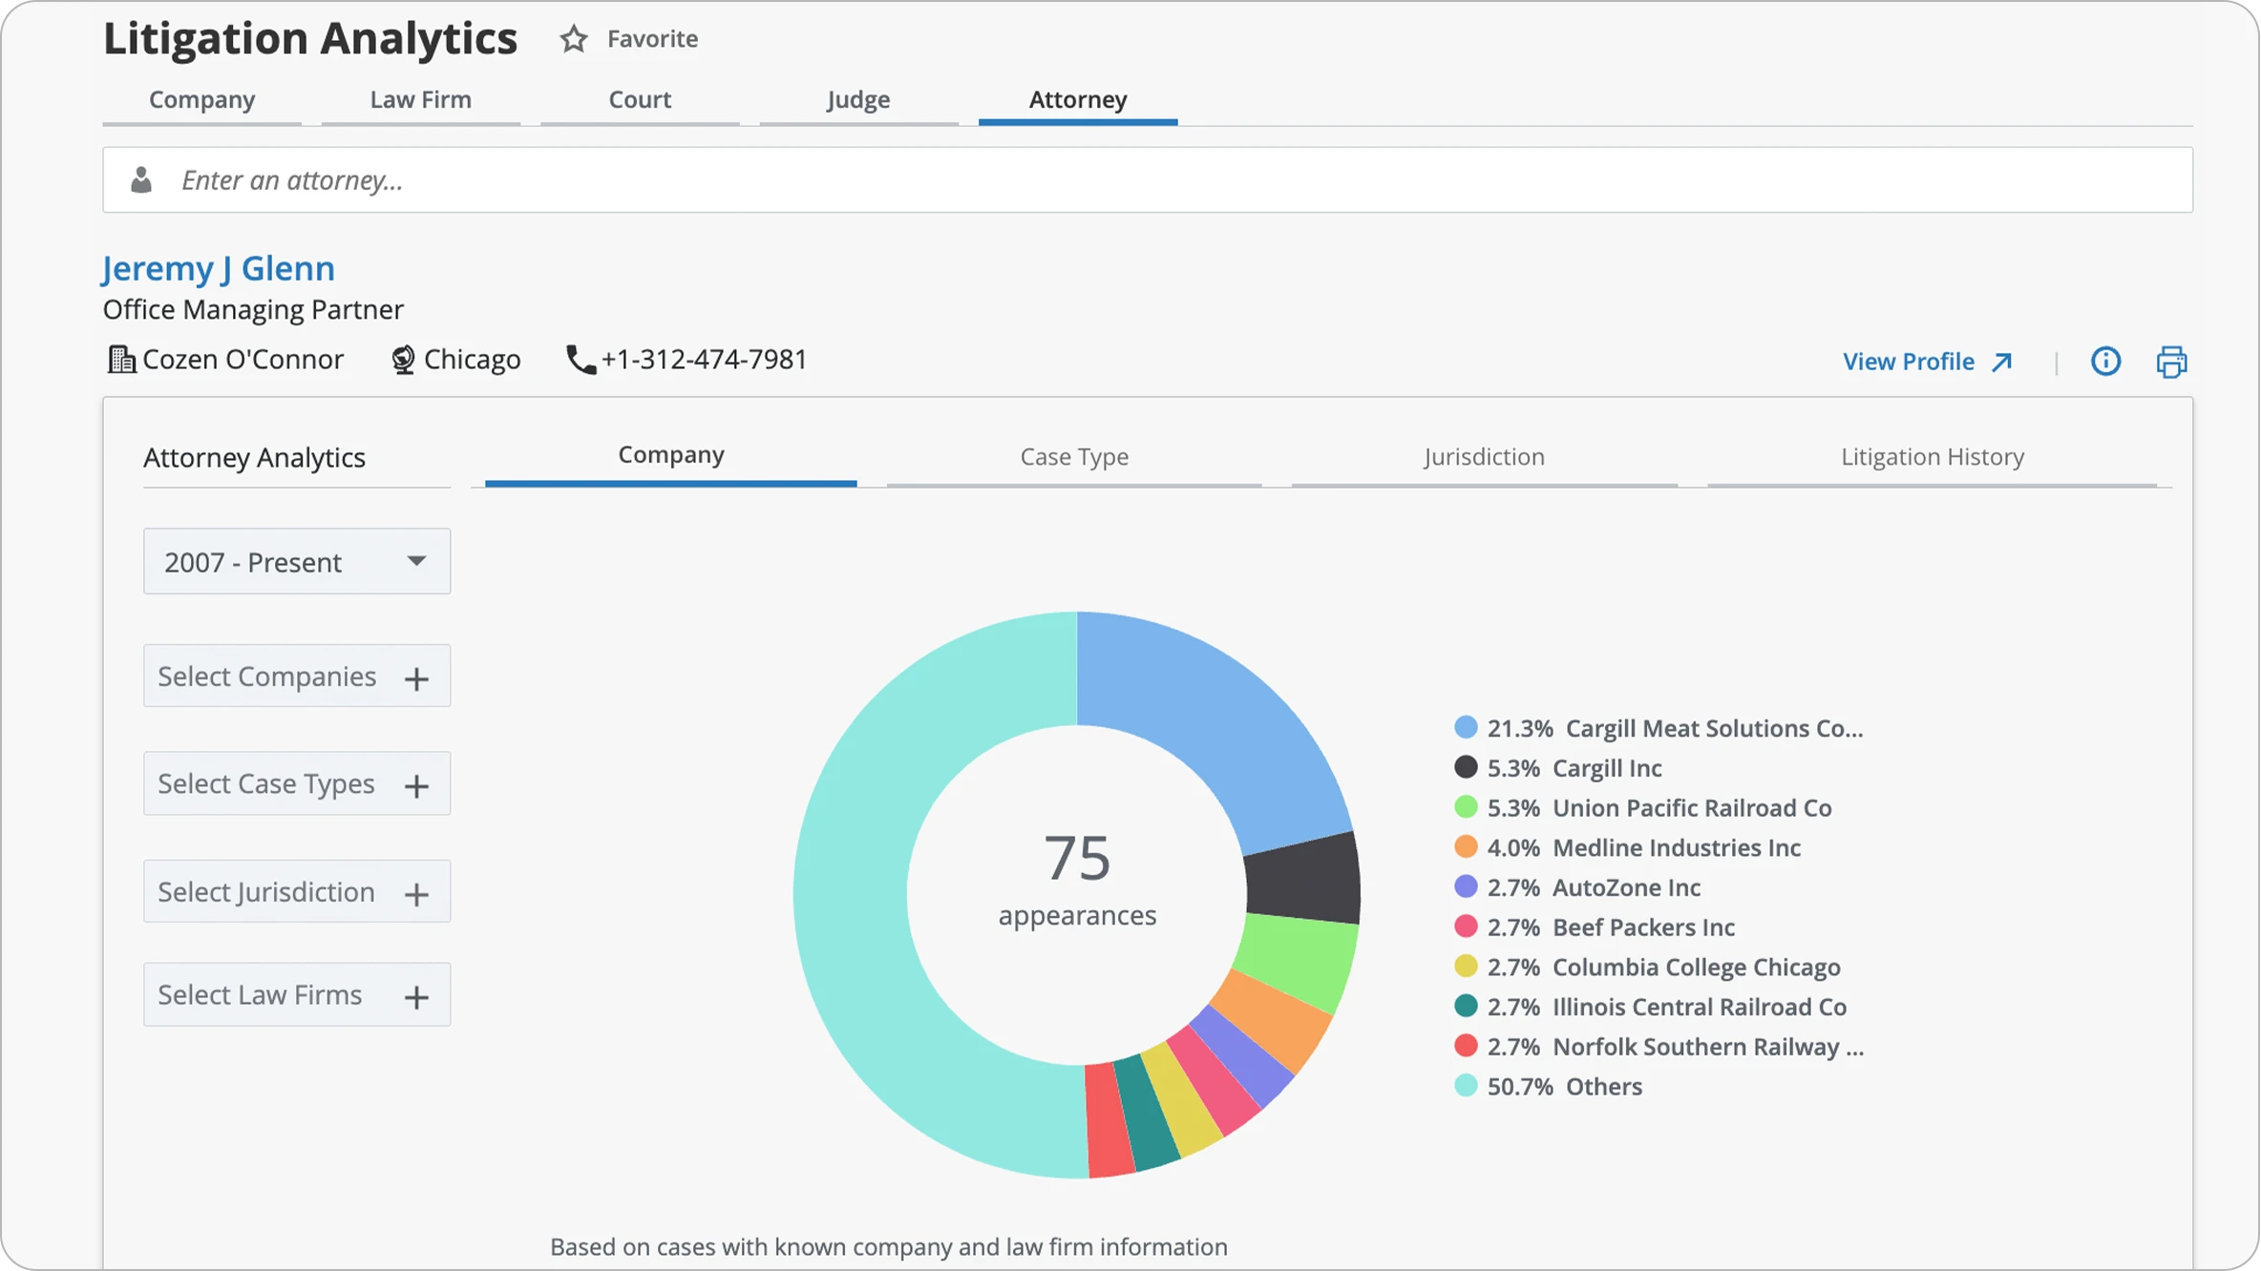Viewport: 2261px width, 1271px height.
Task: Expand the Select Law Firms filter
Action: (x=260, y=995)
